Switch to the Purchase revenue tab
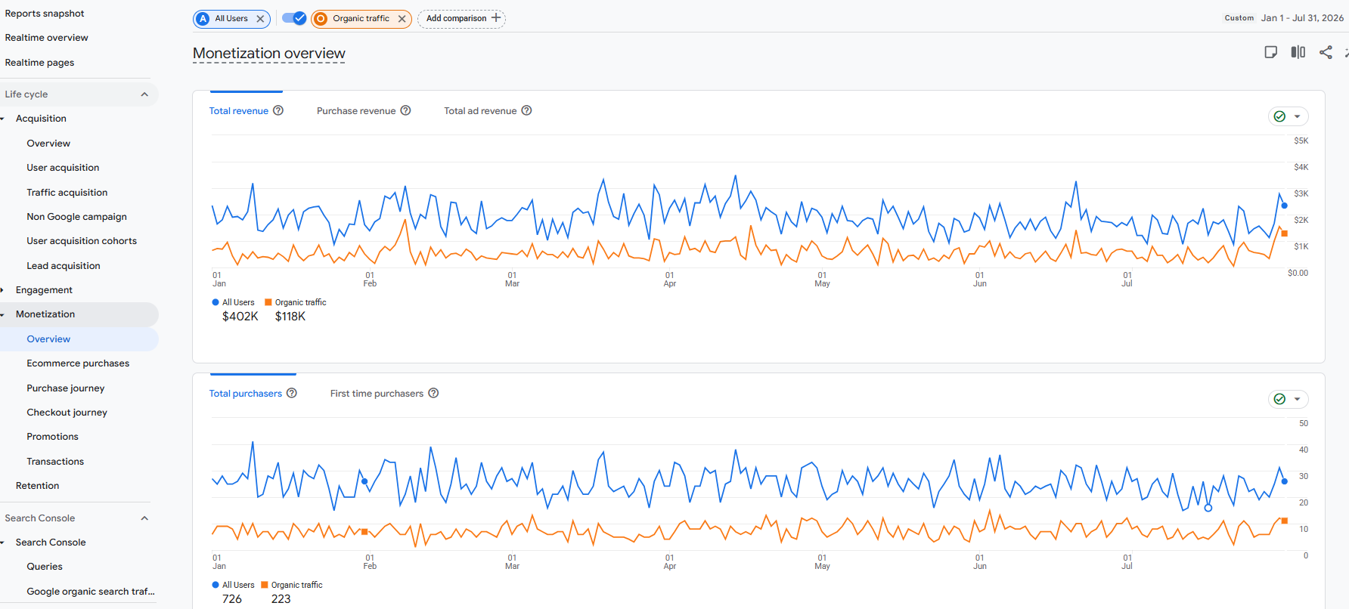The image size is (1349, 609). [x=356, y=111]
